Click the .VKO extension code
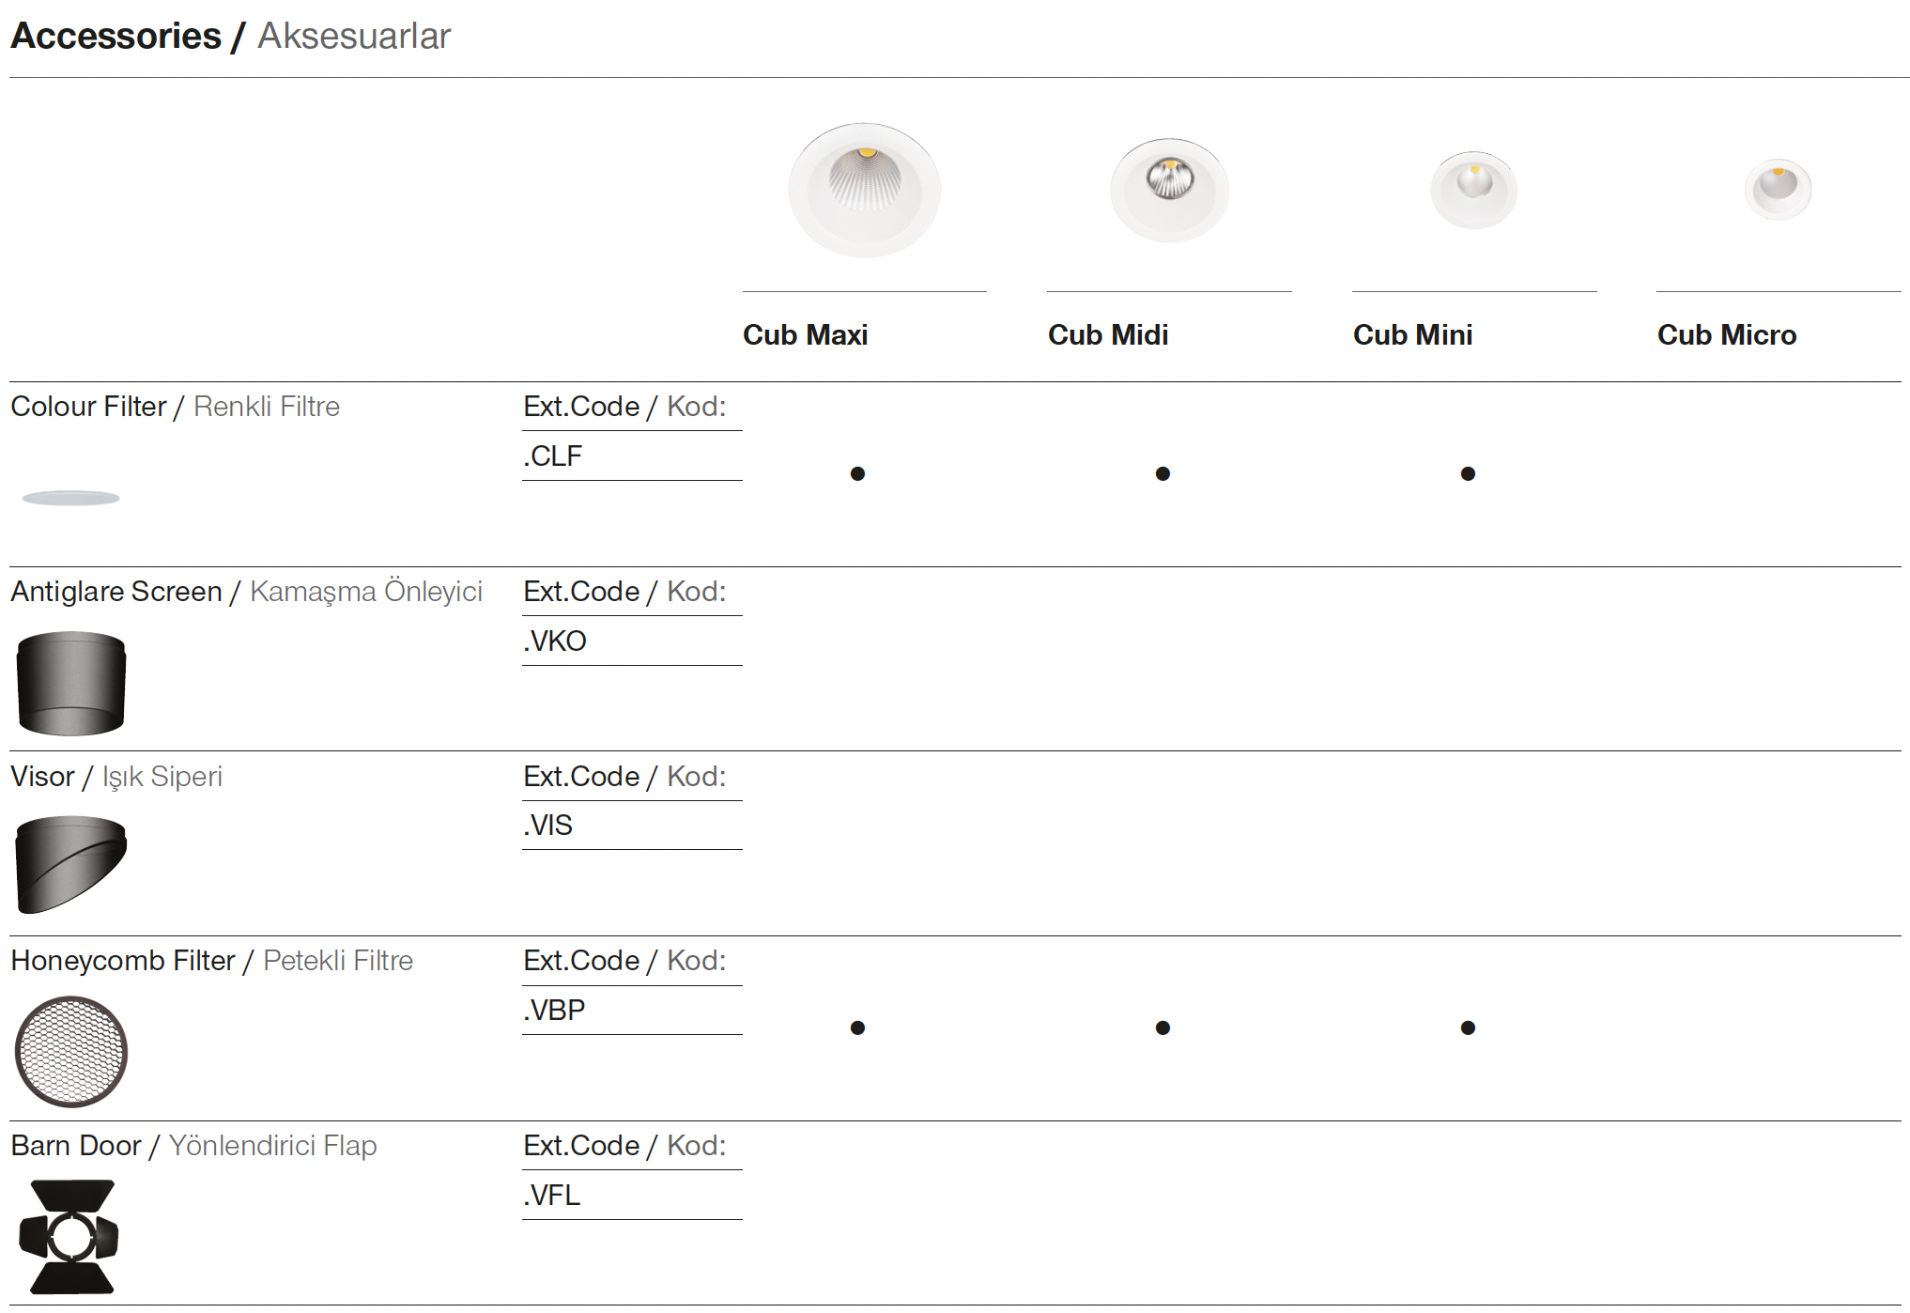 pyautogui.click(x=555, y=641)
